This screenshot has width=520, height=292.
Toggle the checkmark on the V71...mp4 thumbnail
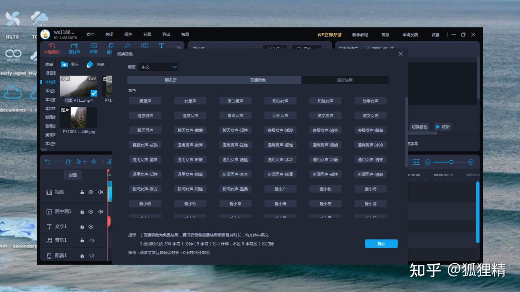pos(94,93)
